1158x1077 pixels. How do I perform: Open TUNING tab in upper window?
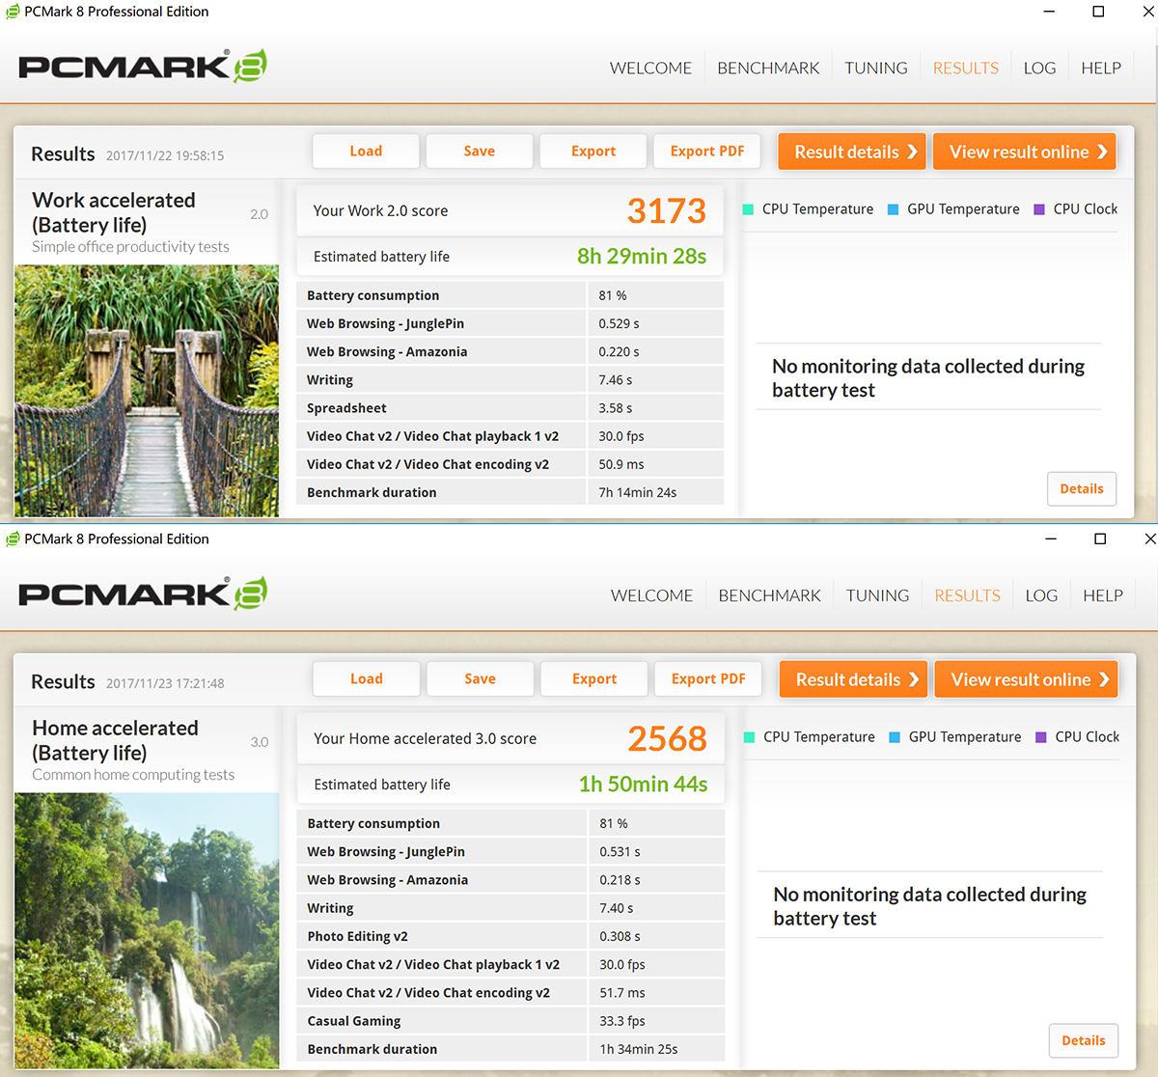pyautogui.click(x=876, y=68)
